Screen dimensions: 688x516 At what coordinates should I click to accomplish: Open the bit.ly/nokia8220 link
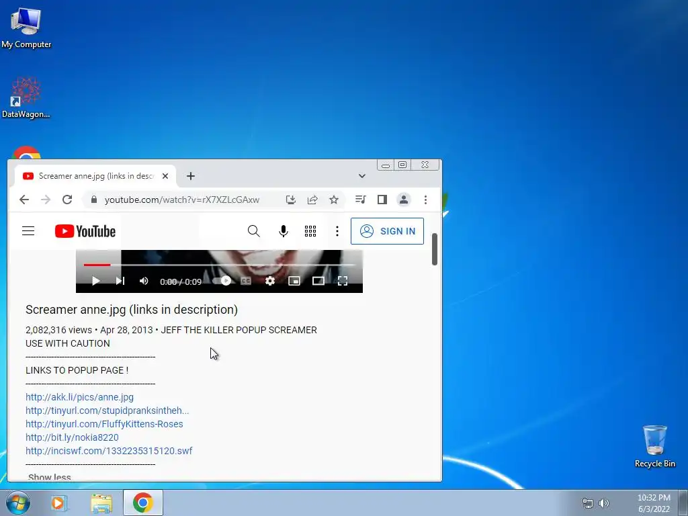pos(72,437)
